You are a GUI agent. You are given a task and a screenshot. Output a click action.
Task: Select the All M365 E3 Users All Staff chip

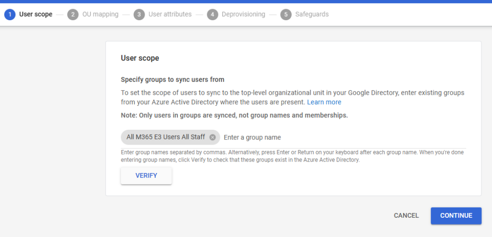coord(165,137)
